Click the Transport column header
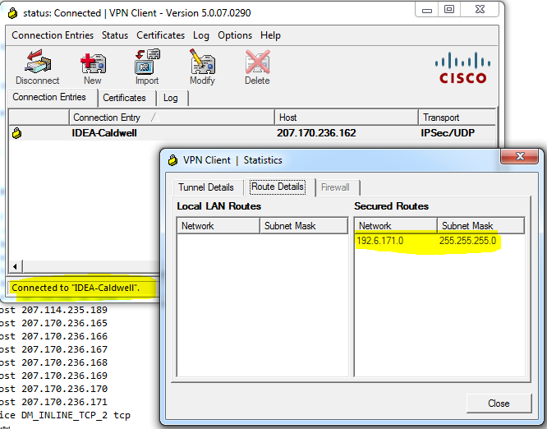This screenshot has width=547, height=429. 457,118
